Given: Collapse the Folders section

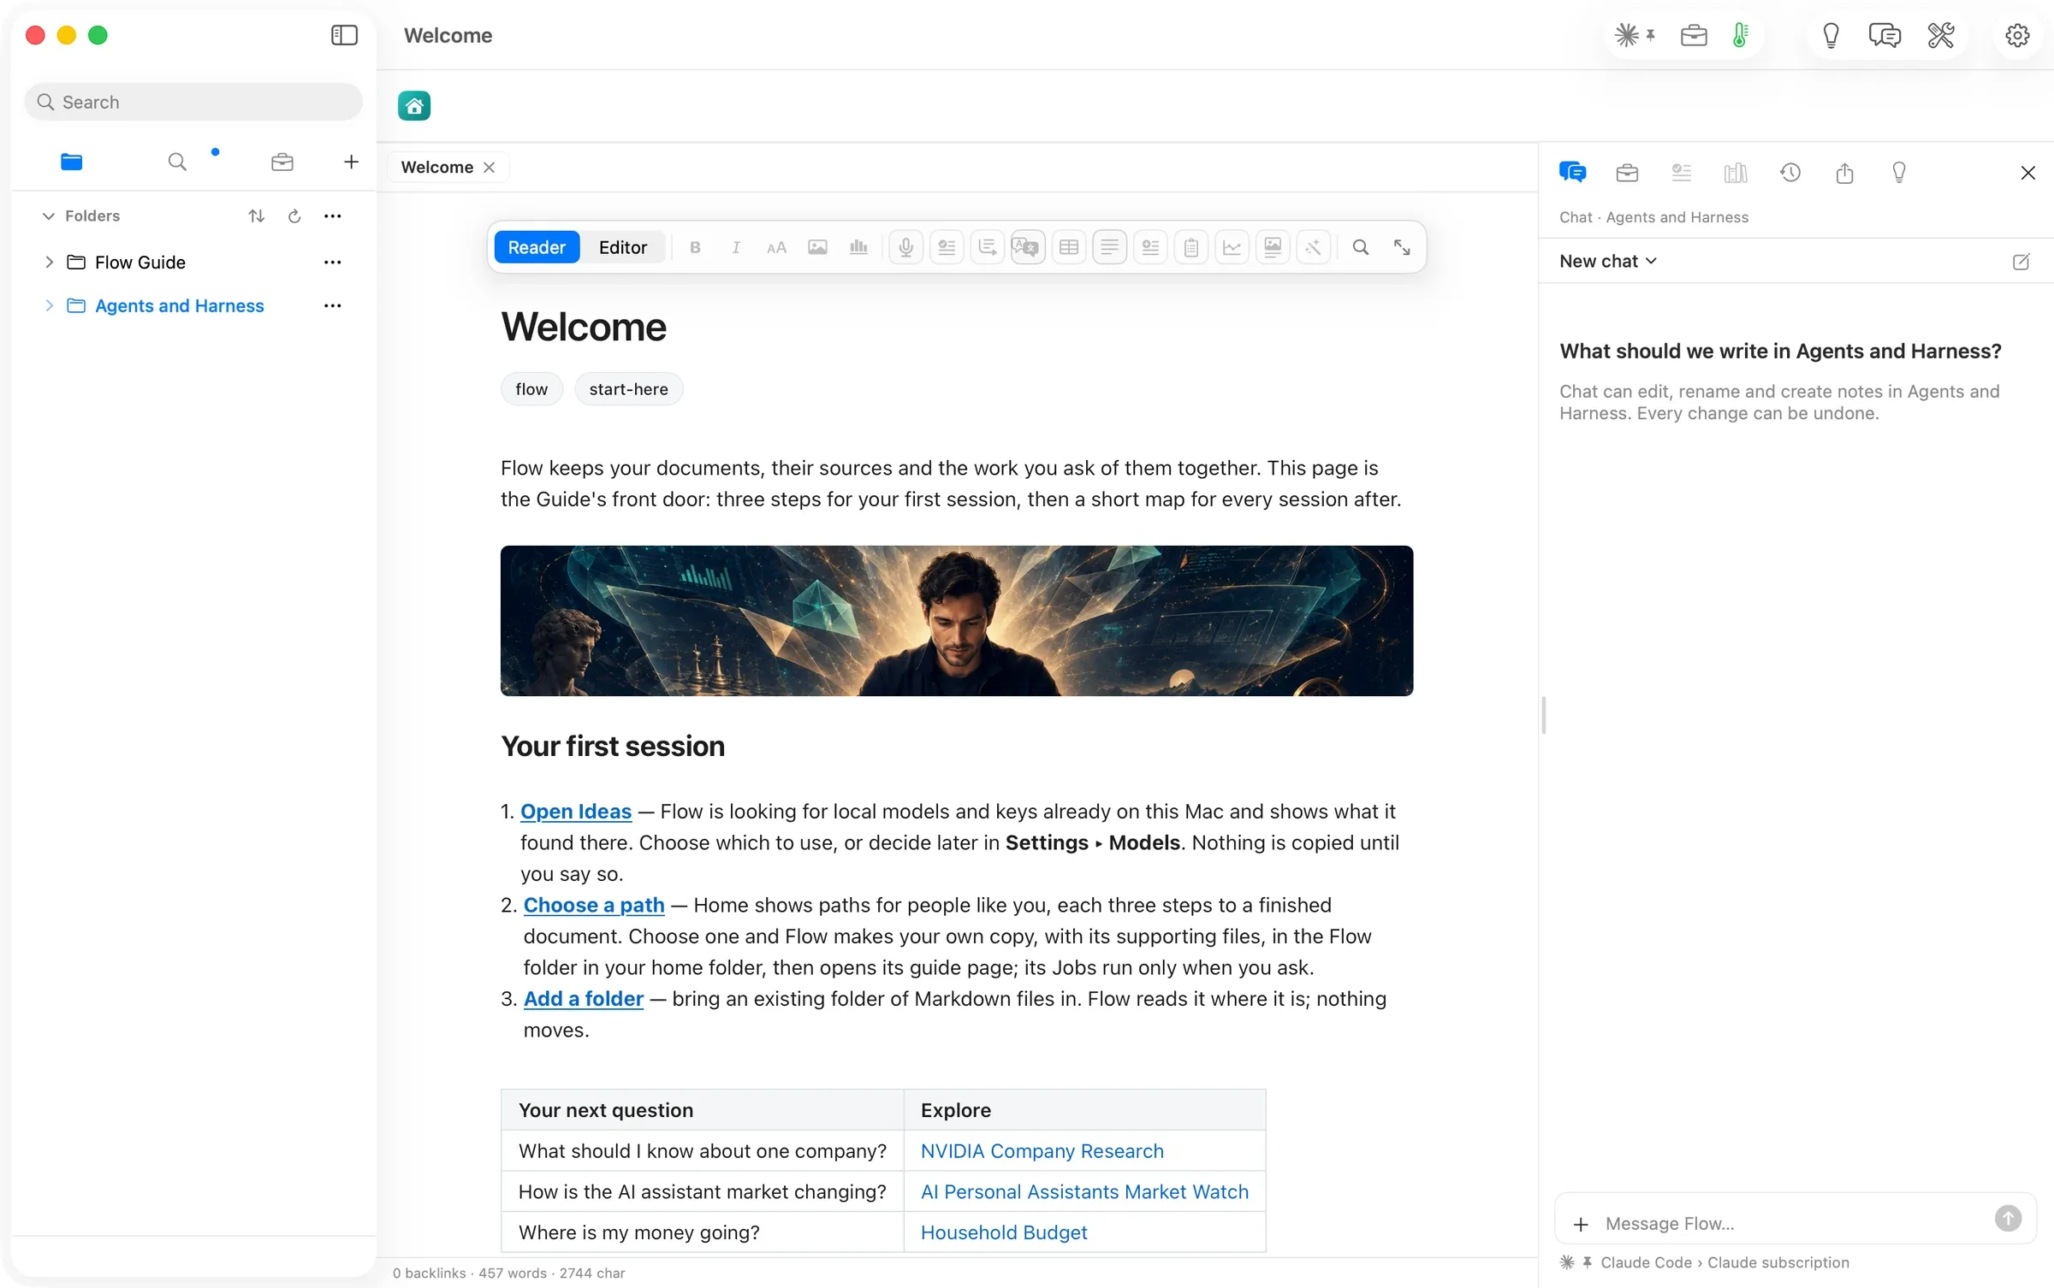Looking at the screenshot, I should (49, 216).
